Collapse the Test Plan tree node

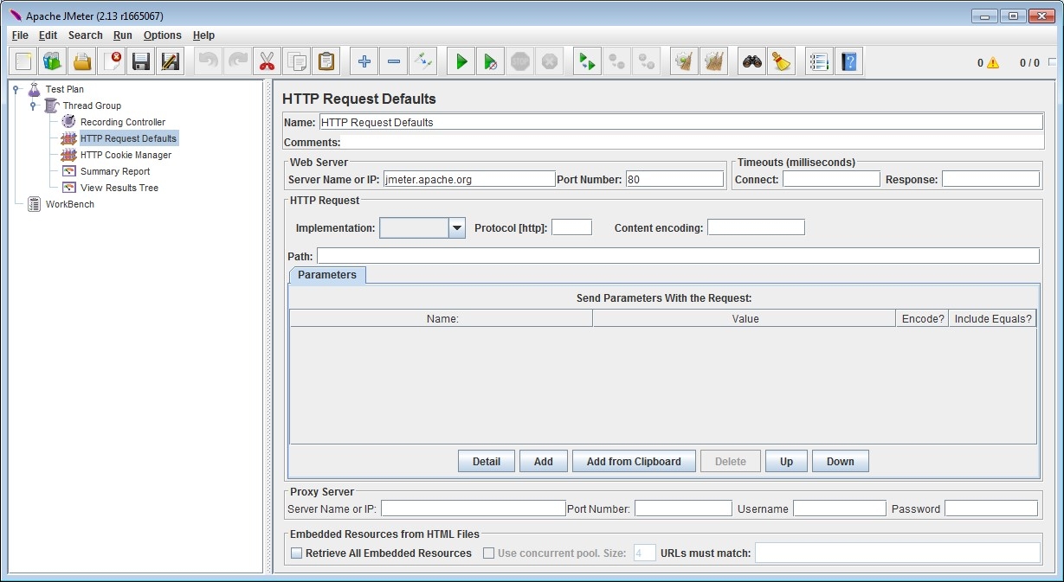[x=16, y=89]
